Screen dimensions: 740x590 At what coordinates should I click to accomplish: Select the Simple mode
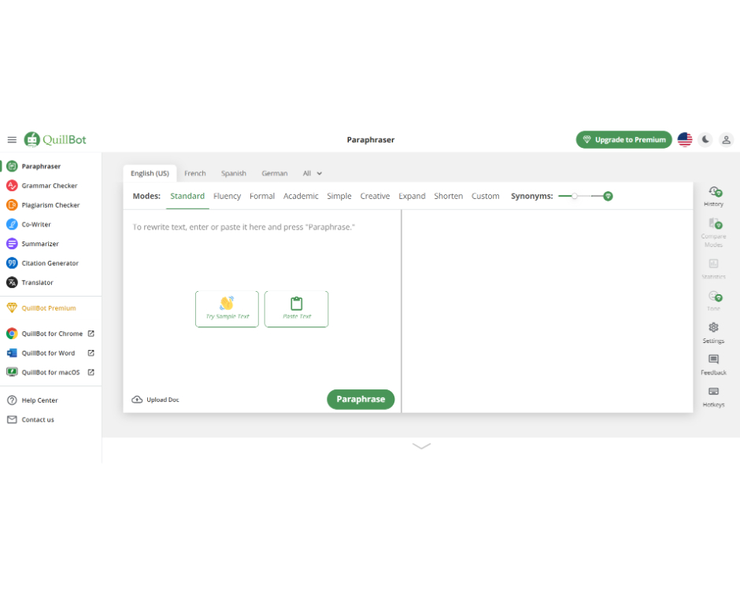(x=339, y=196)
